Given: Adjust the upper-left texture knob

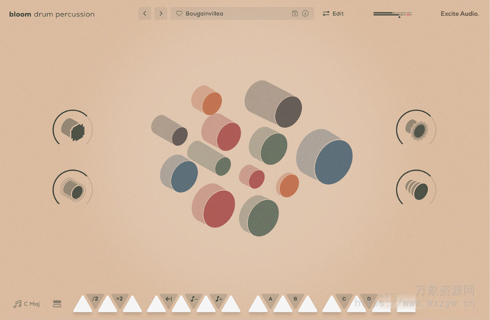Looking at the screenshot, I should click(x=72, y=129).
